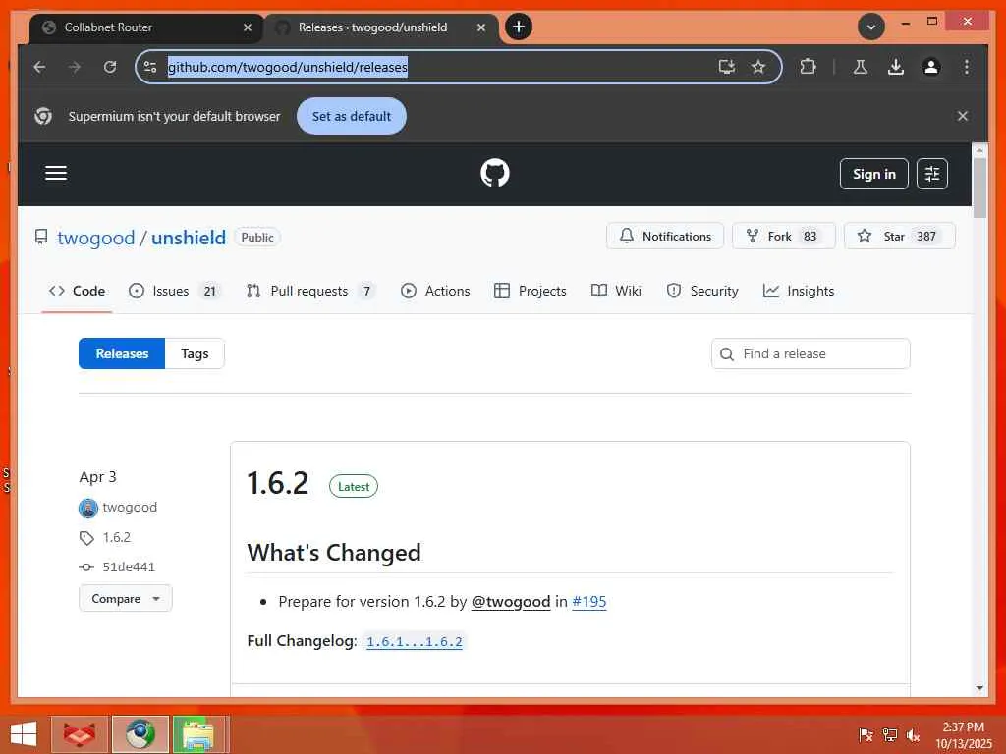Open the twogood owner link
This screenshot has height=754, width=1006.
click(x=95, y=238)
